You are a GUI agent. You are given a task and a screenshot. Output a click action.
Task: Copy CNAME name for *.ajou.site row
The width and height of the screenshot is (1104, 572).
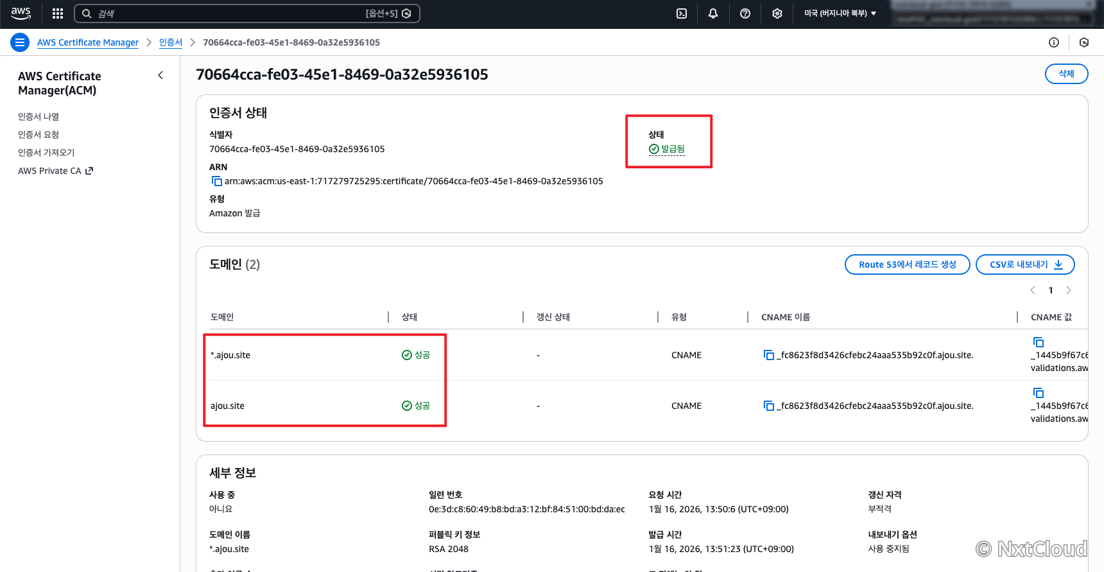(x=769, y=355)
